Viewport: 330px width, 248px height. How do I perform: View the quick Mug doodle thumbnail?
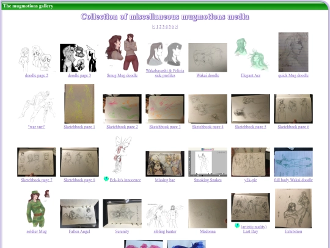click(x=293, y=52)
